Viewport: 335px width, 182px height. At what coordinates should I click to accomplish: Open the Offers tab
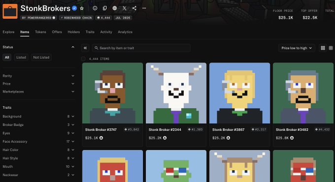[57, 32]
